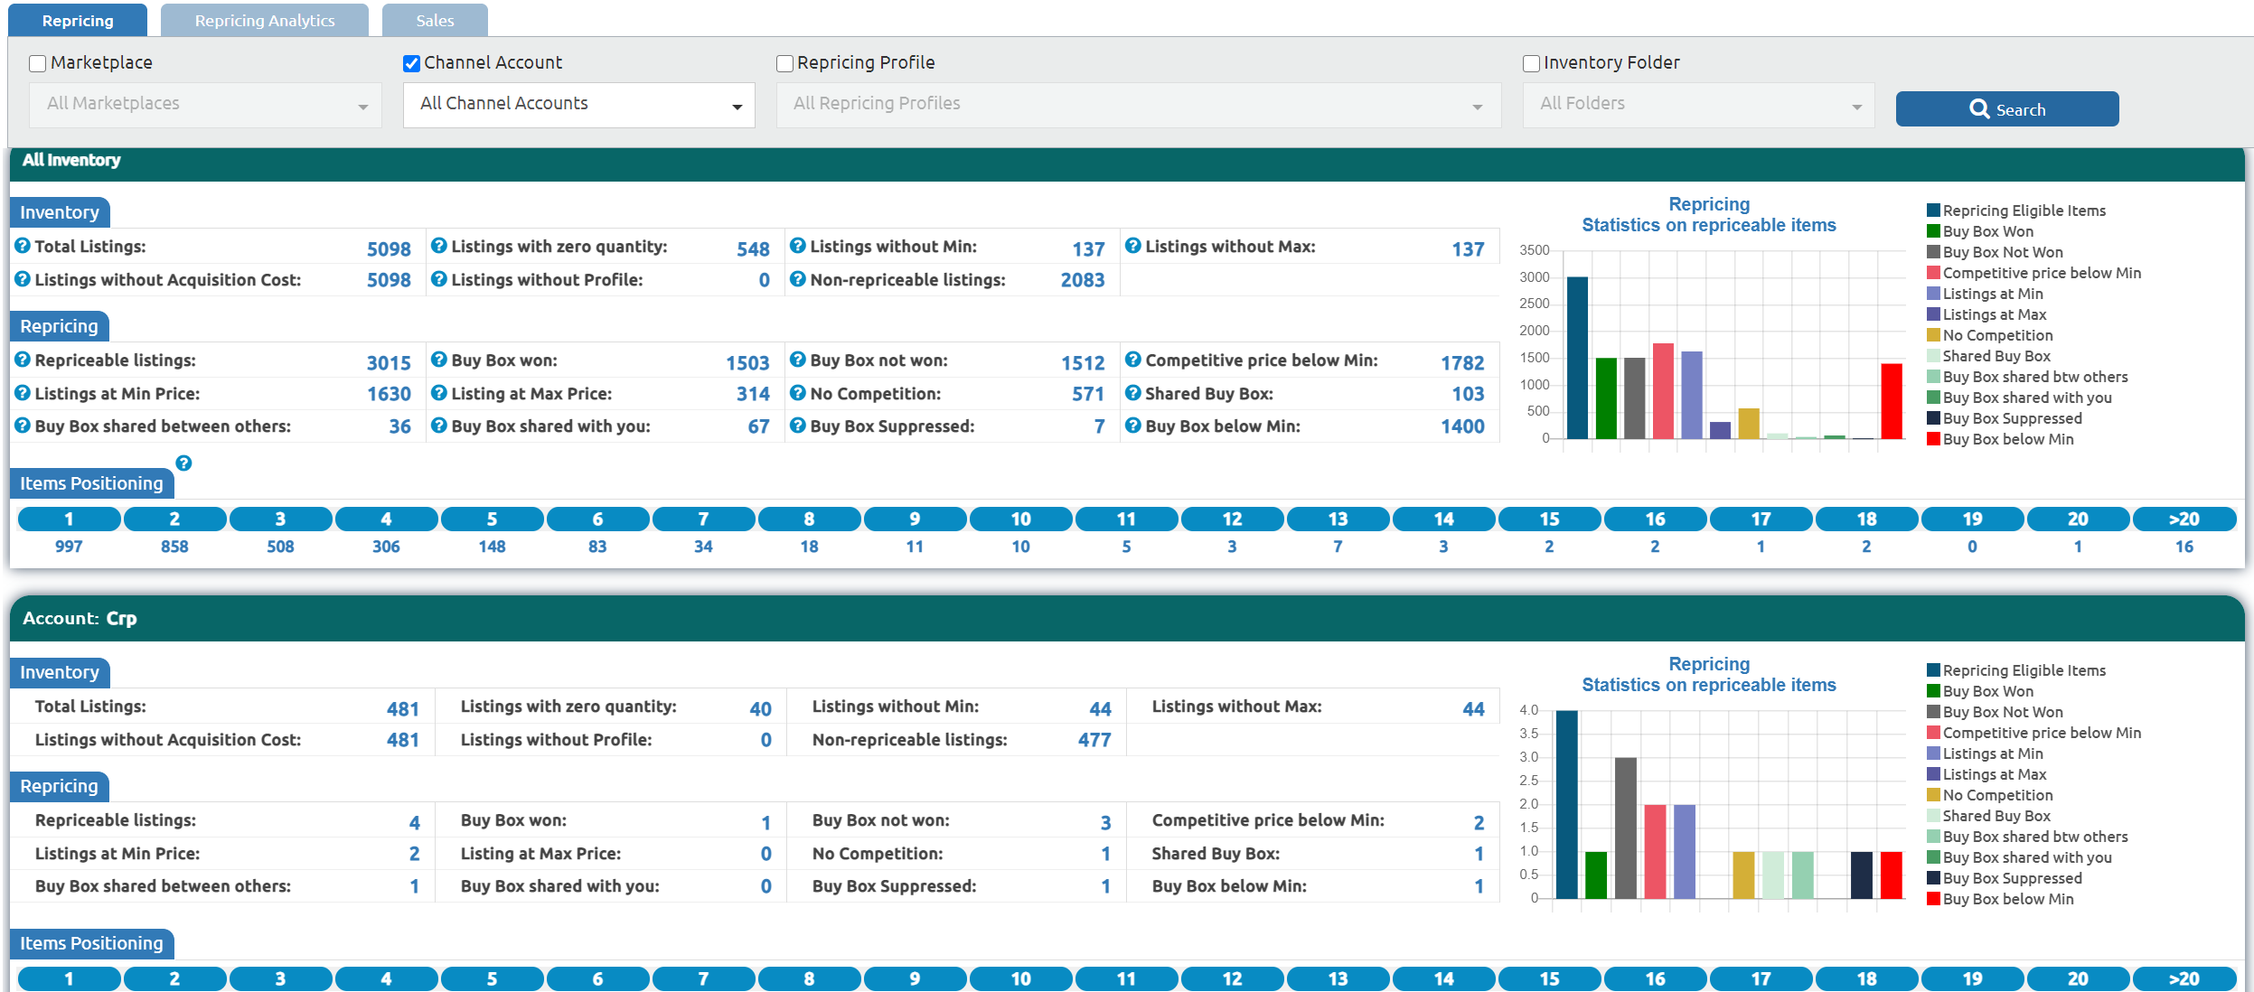
Task: Click help icon beside Buy Box Suppressed
Action: 798,426
